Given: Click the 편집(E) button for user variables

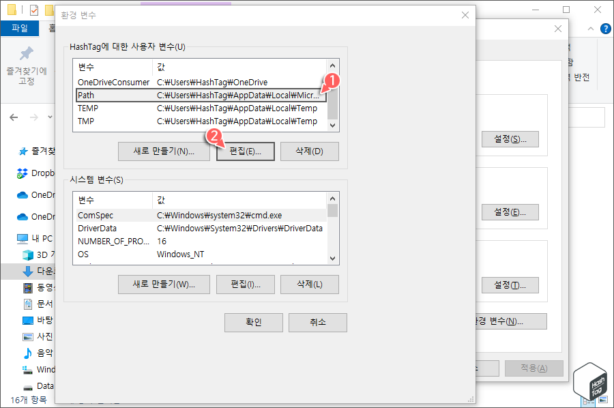Looking at the screenshot, I should click(x=246, y=151).
